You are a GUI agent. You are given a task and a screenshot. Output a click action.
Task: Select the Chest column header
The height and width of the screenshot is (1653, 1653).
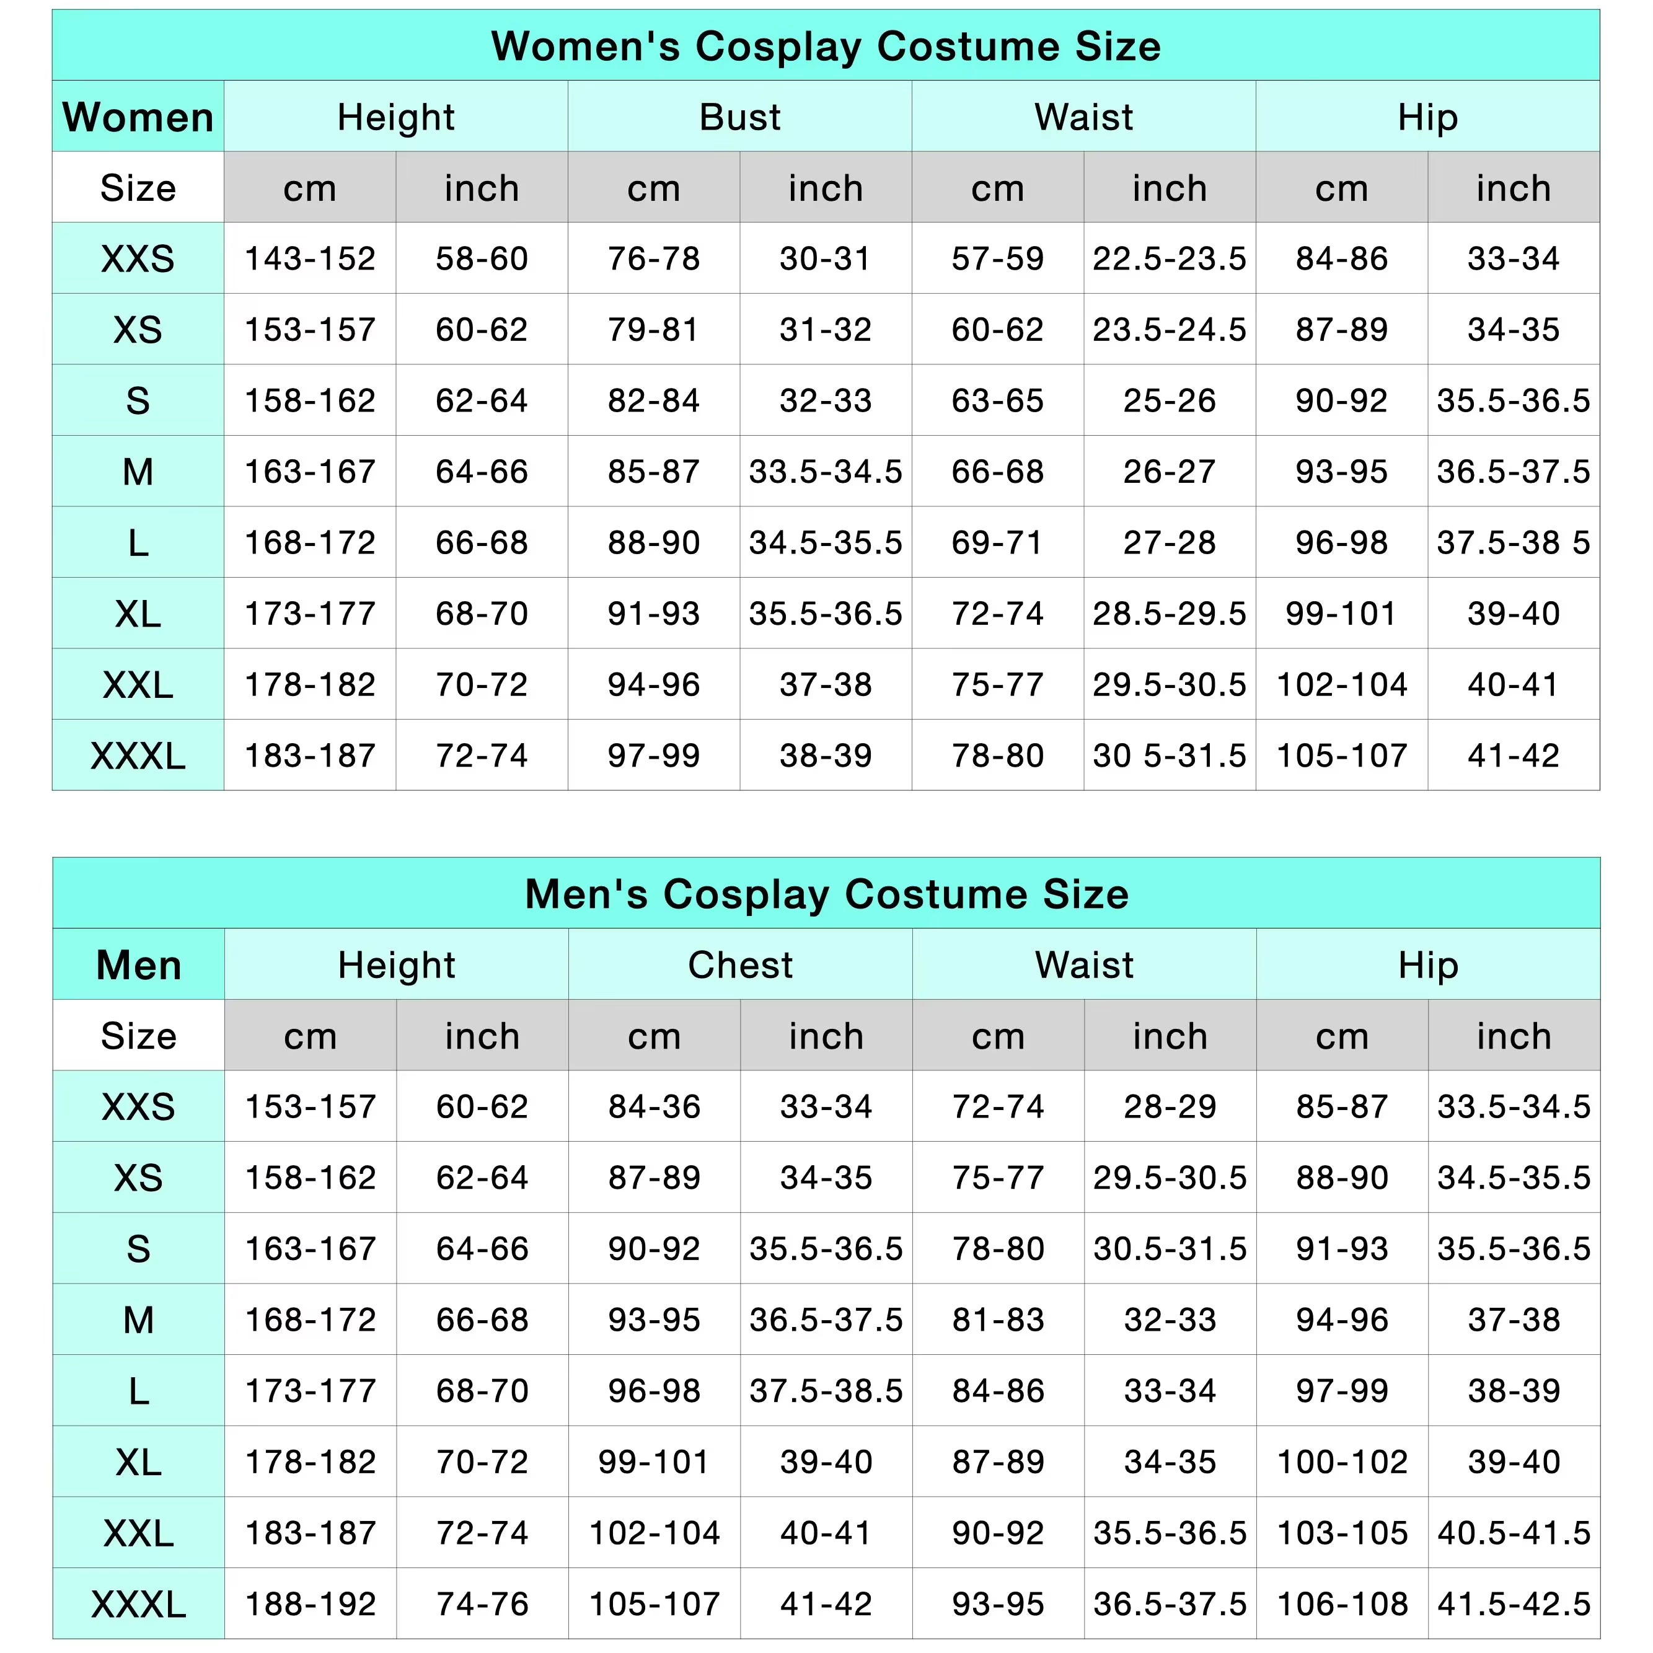coord(740,965)
